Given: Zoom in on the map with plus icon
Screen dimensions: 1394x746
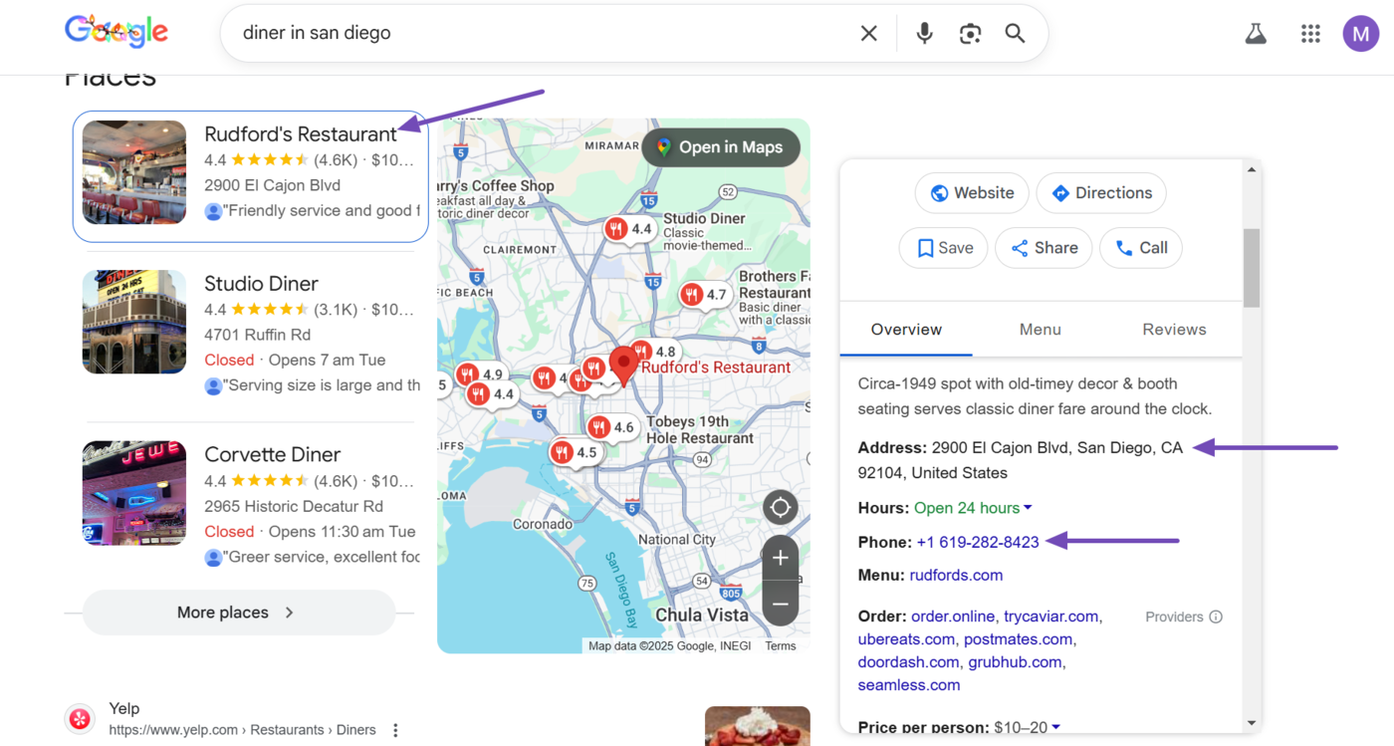Looking at the screenshot, I should (781, 558).
